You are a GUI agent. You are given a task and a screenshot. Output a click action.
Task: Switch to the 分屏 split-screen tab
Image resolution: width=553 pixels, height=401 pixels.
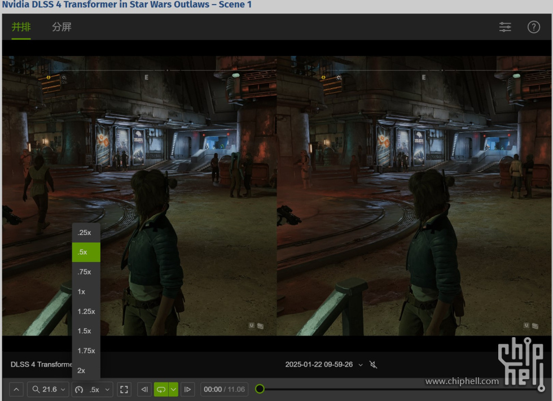coord(62,27)
